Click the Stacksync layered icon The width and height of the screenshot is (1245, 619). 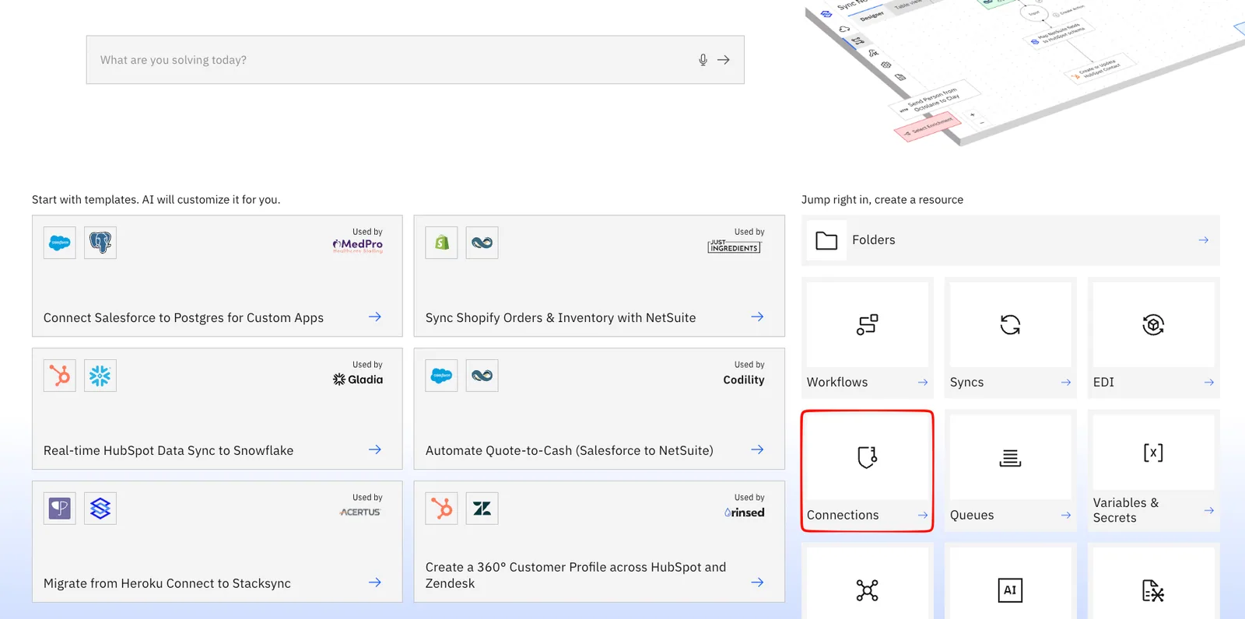pyautogui.click(x=100, y=509)
